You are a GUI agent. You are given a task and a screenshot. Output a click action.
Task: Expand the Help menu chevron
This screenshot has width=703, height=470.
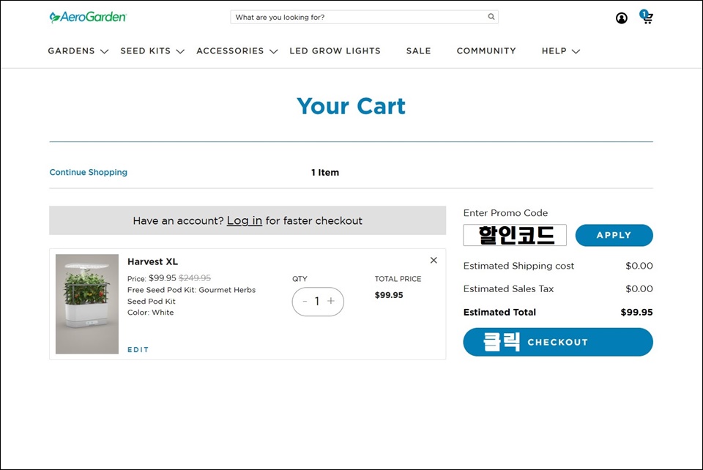coord(576,51)
